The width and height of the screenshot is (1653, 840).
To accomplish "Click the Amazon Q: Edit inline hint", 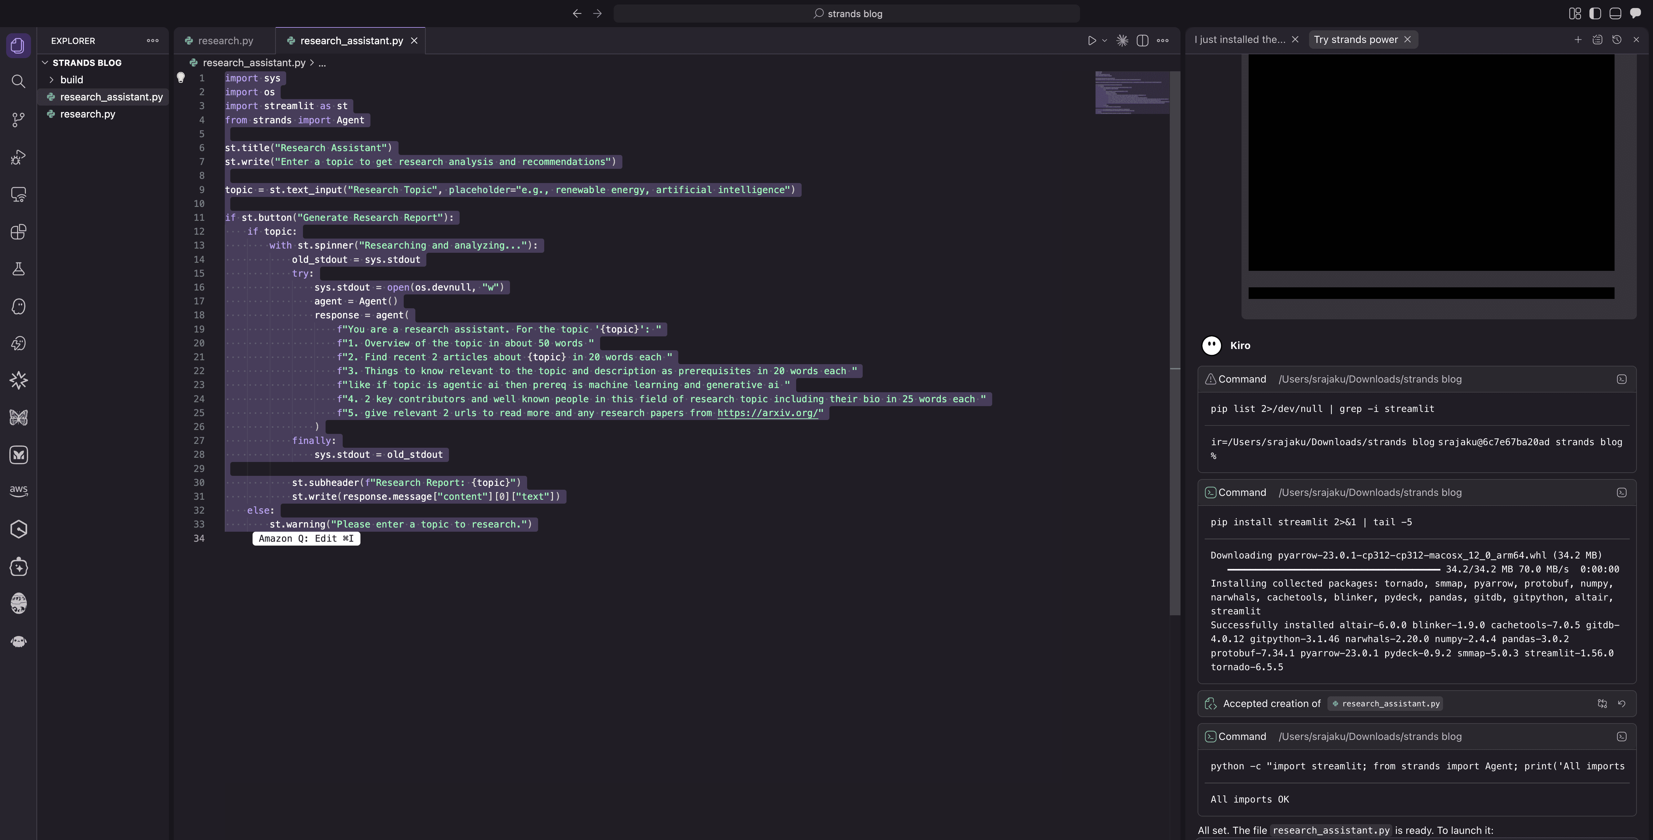I will [306, 538].
